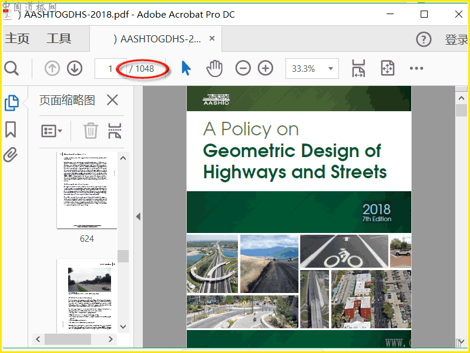The image size is (470, 353).
Task: Click thumbnail panel horizontal scroll bar
Action: click(x=68, y=339)
